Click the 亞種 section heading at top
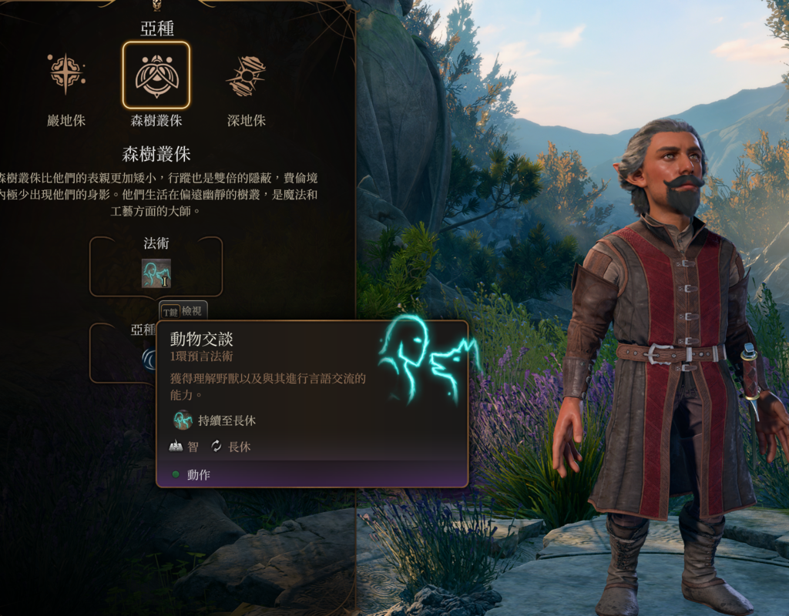 pos(156,28)
